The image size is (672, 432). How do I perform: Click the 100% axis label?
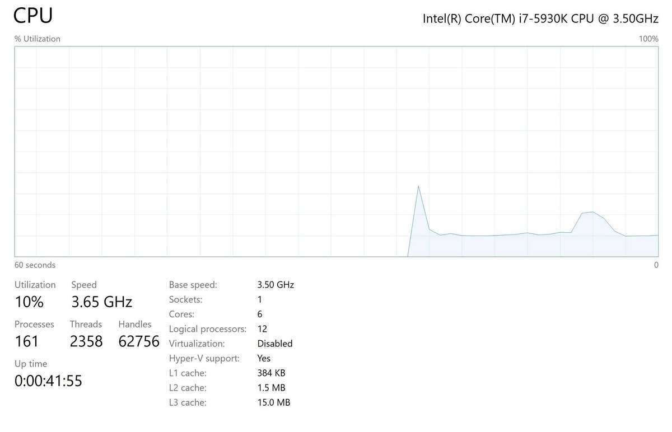click(648, 39)
